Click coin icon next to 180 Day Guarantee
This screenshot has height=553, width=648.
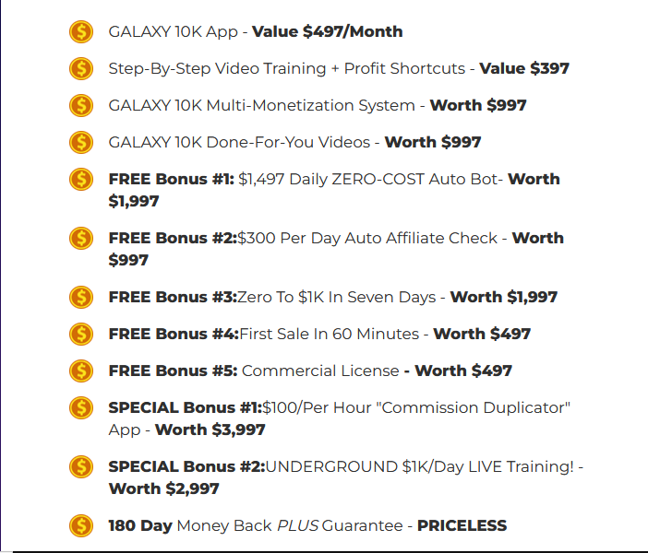click(81, 525)
